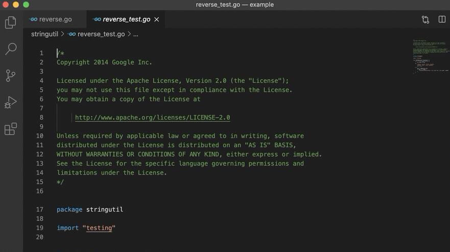The height and width of the screenshot is (252, 450).
Task: Open the Source Control view
Action: (11, 76)
